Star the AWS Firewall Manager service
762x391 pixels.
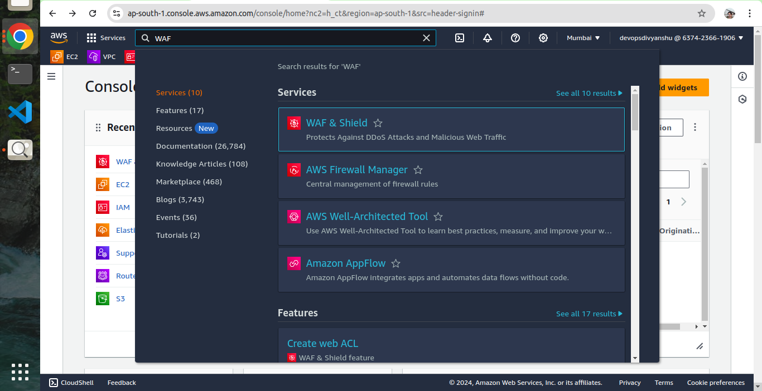[418, 170]
